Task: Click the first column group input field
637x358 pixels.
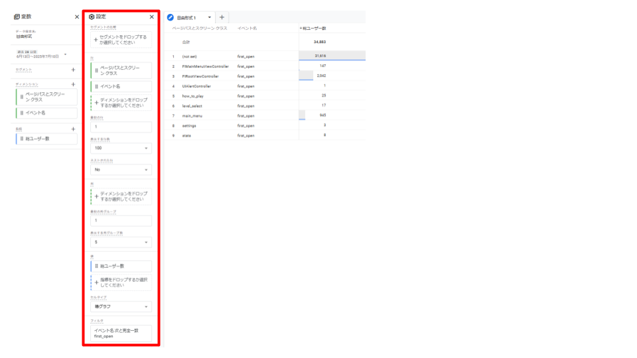Action: (x=121, y=221)
